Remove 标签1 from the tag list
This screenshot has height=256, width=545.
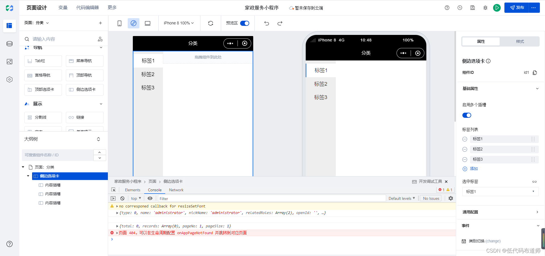465,139
